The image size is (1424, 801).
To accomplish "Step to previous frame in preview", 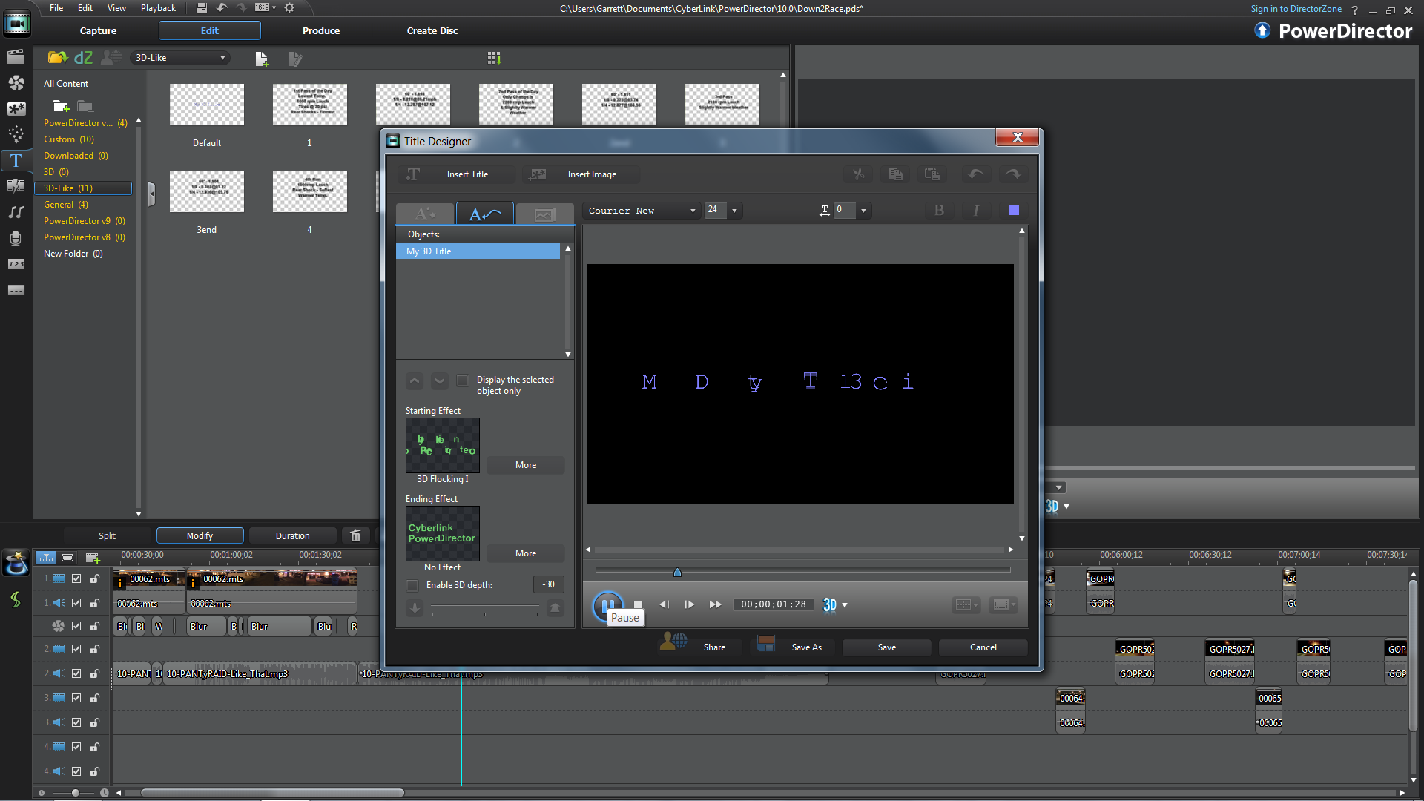I will pyautogui.click(x=664, y=604).
